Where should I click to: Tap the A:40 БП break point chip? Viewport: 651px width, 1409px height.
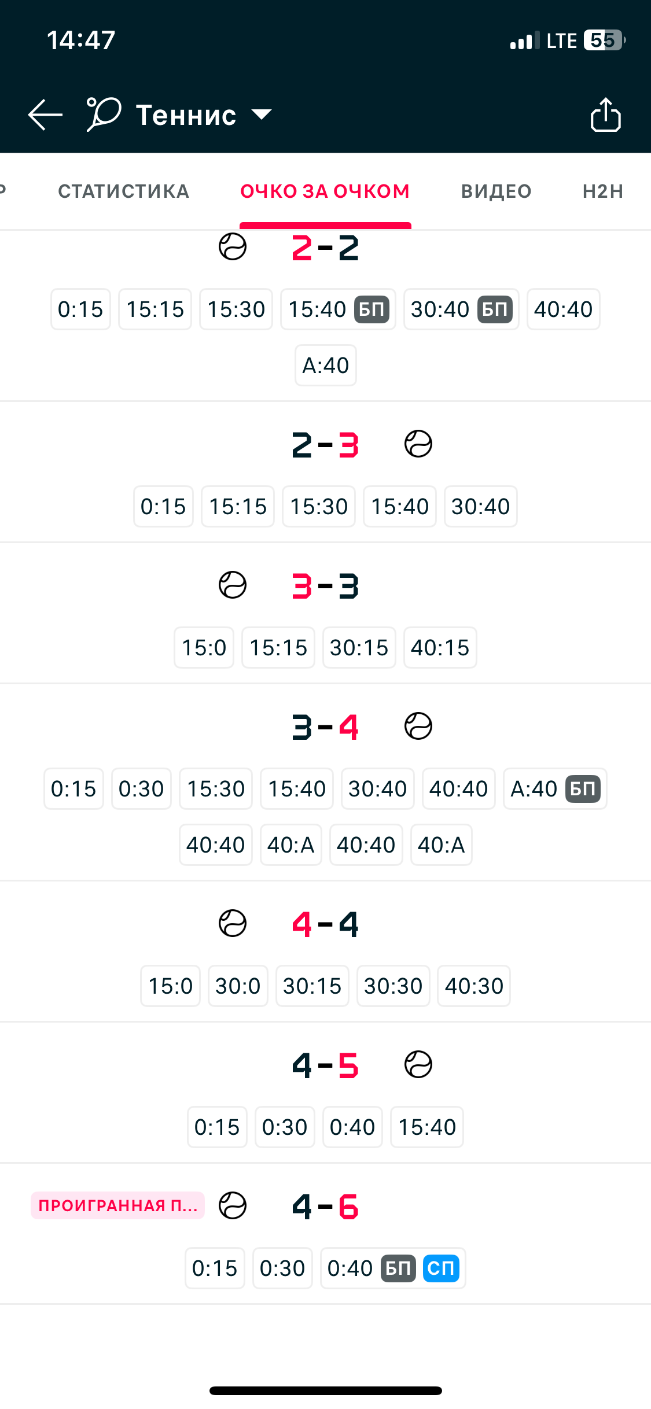click(x=554, y=788)
